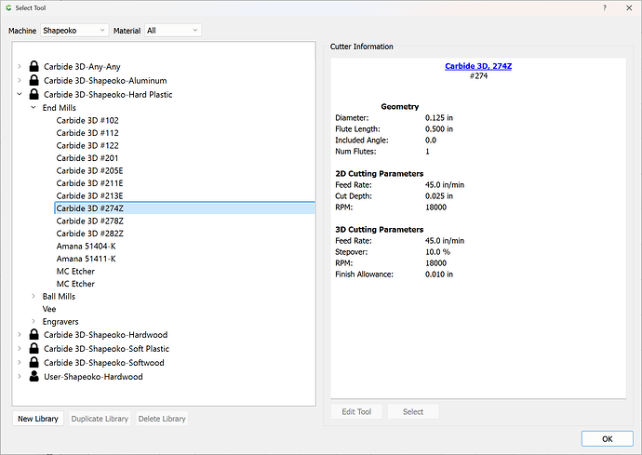Open the Carbide 3D, 274Z link
This screenshot has height=455, width=642.
tap(479, 67)
